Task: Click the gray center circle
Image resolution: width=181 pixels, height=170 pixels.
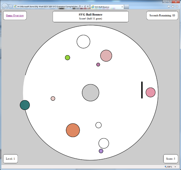Action: (91, 93)
